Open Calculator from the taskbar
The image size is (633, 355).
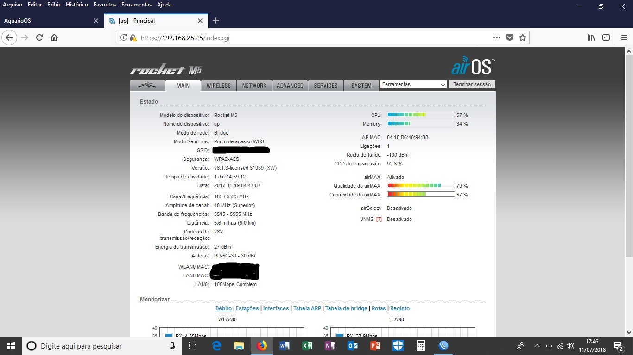[x=421, y=346]
